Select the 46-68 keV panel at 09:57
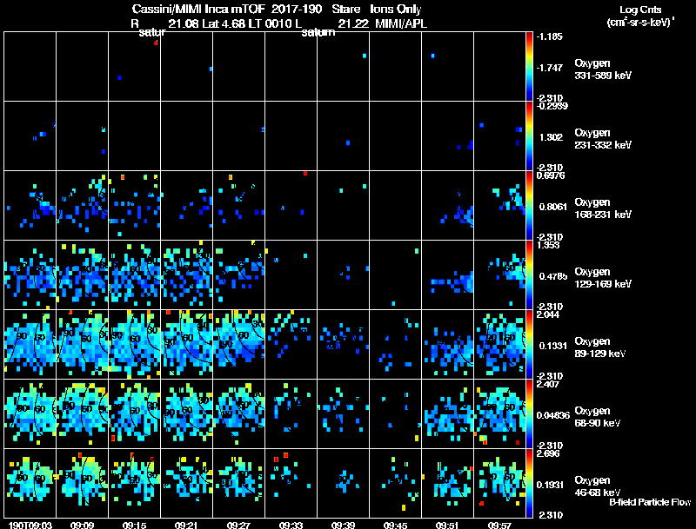This screenshot has height=529, width=696. 499,483
